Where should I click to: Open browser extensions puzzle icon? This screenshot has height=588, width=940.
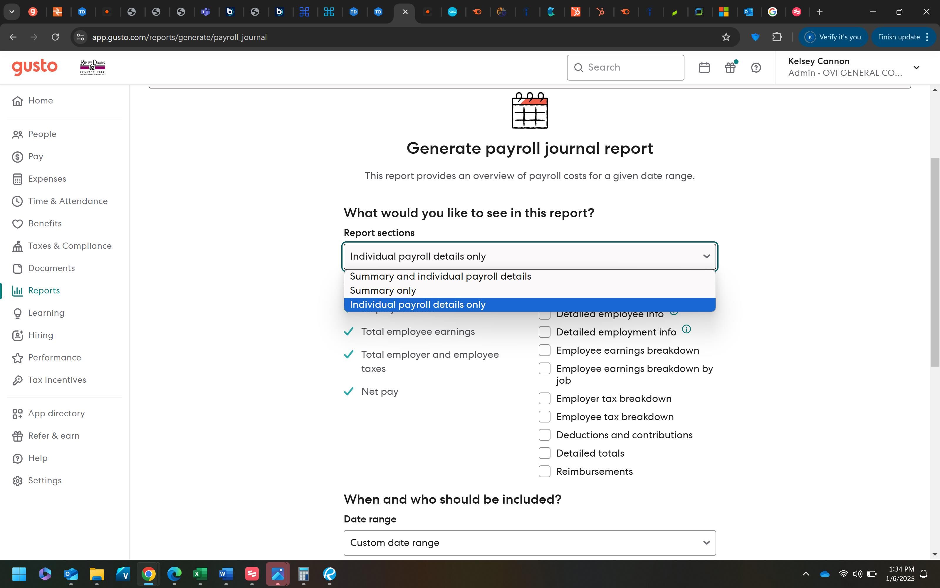pyautogui.click(x=776, y=37)
